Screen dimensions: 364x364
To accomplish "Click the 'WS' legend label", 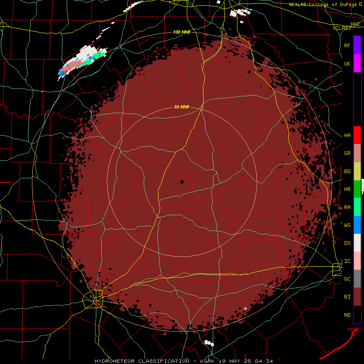I will click(x=347, y=225).
